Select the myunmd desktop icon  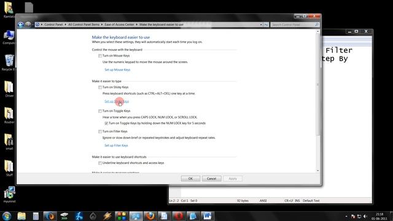click(9, 194)
